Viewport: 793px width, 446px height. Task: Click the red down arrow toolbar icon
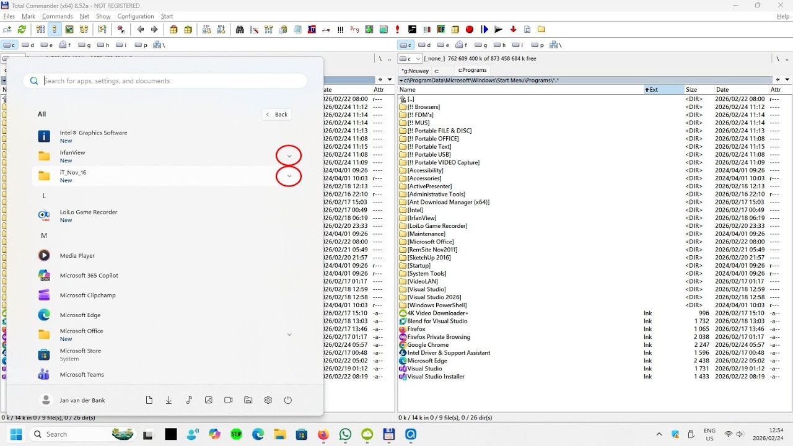click(513, 29)
